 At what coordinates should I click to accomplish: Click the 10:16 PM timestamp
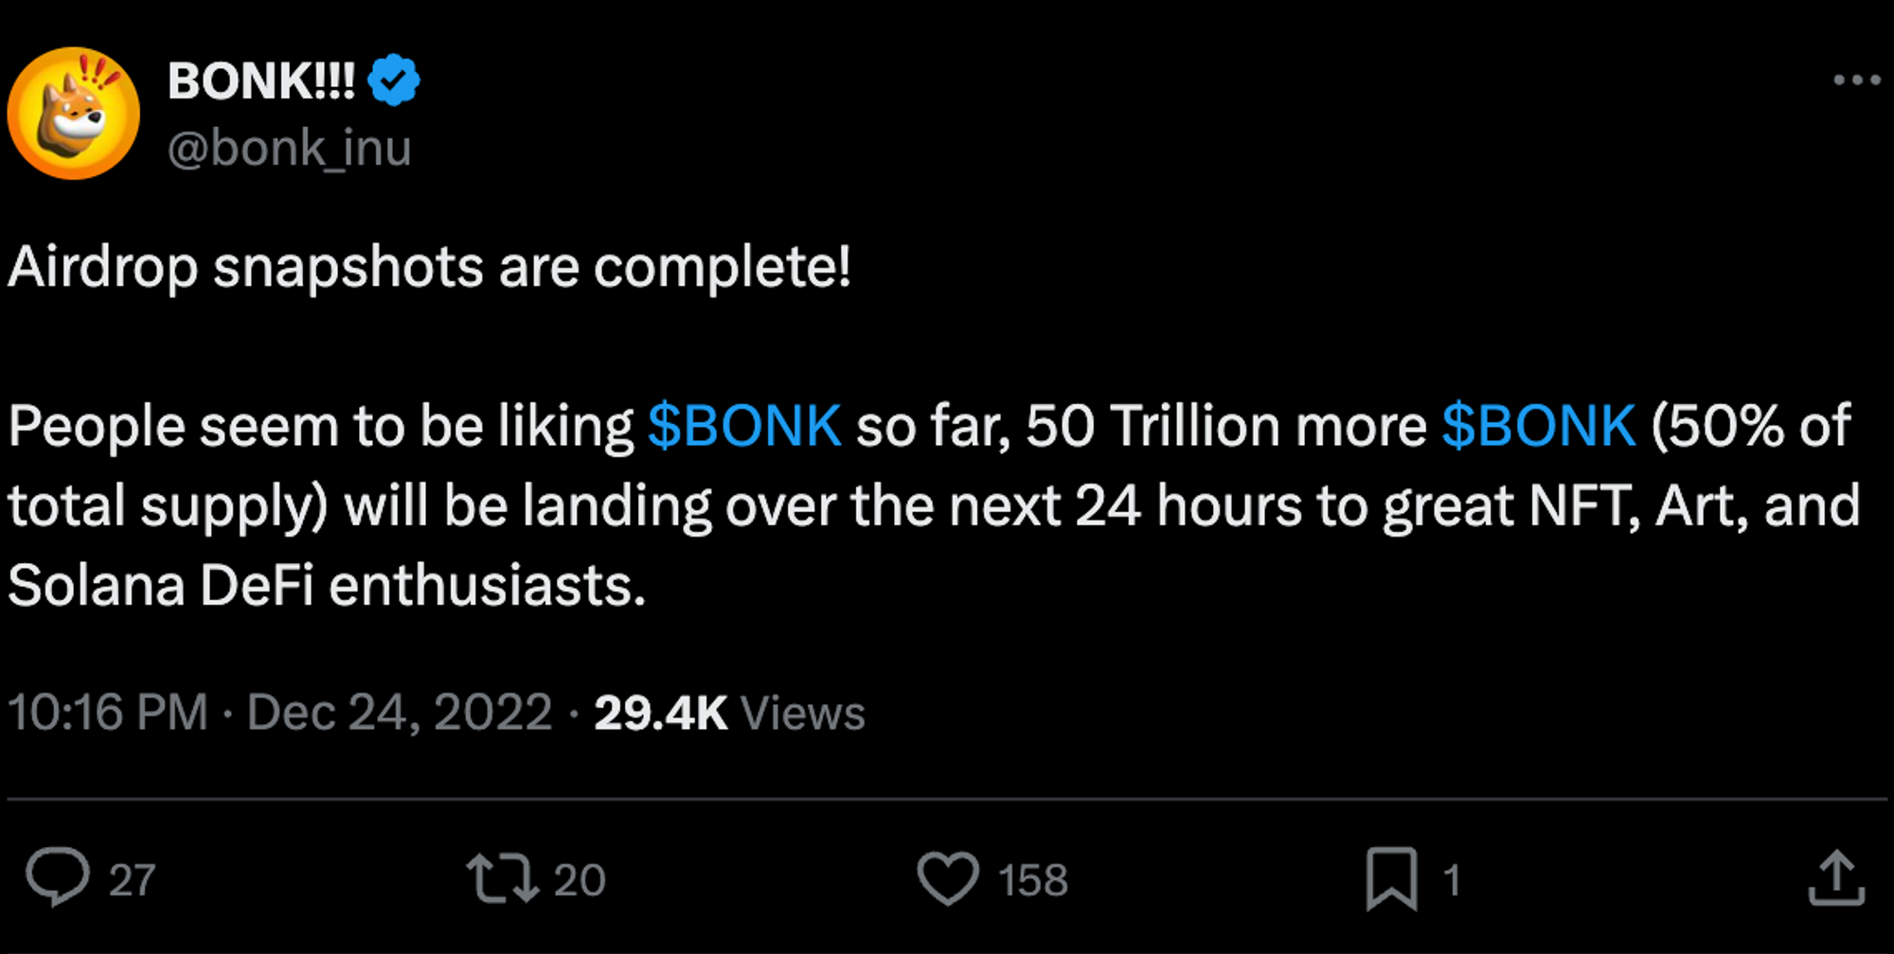pos(108,713)
